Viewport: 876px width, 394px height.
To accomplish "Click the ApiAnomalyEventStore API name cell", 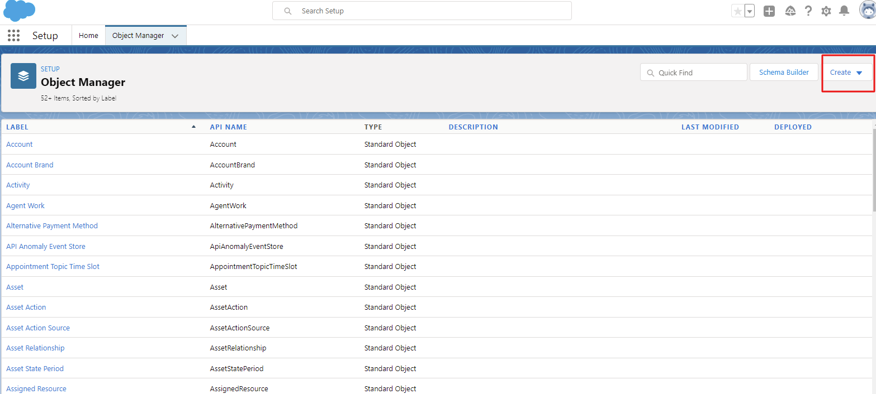I will 247,247.
